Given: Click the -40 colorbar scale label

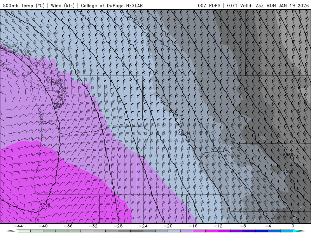Looking at the screenshot, I should click(x=43, y=226).
